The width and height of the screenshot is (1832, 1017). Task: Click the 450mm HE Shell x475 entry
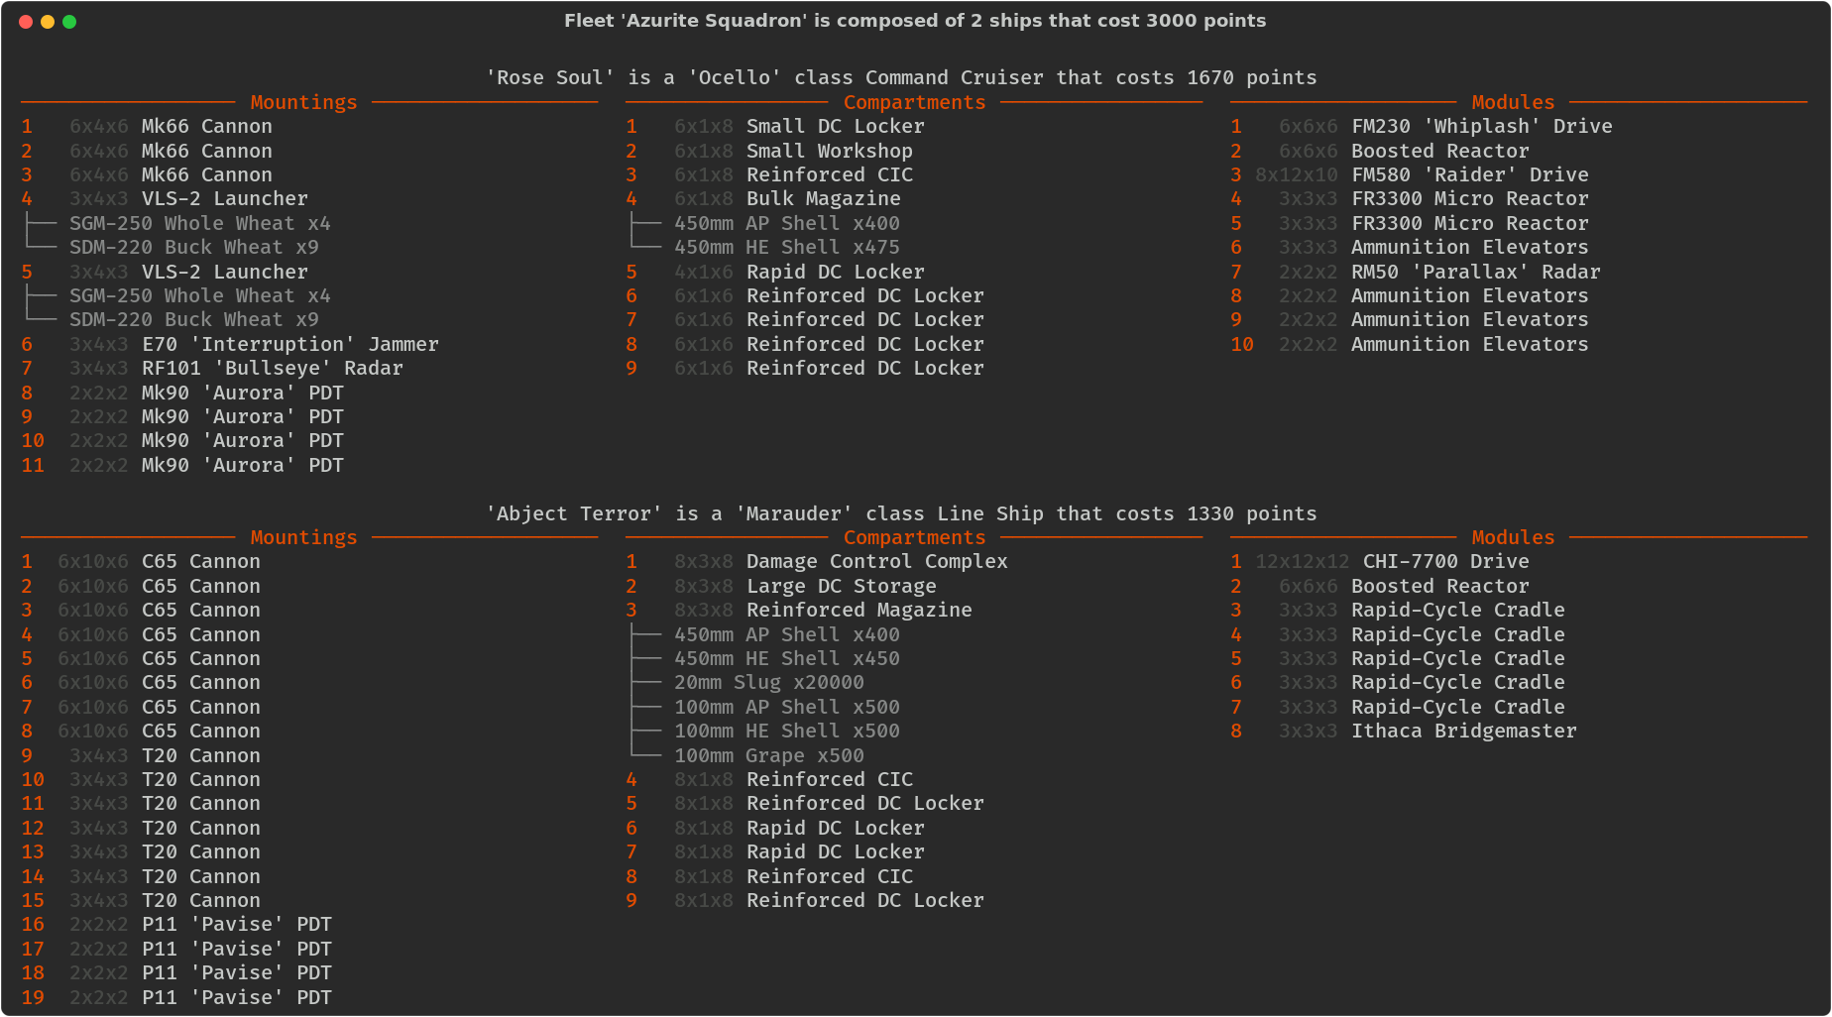click(786, 247)
